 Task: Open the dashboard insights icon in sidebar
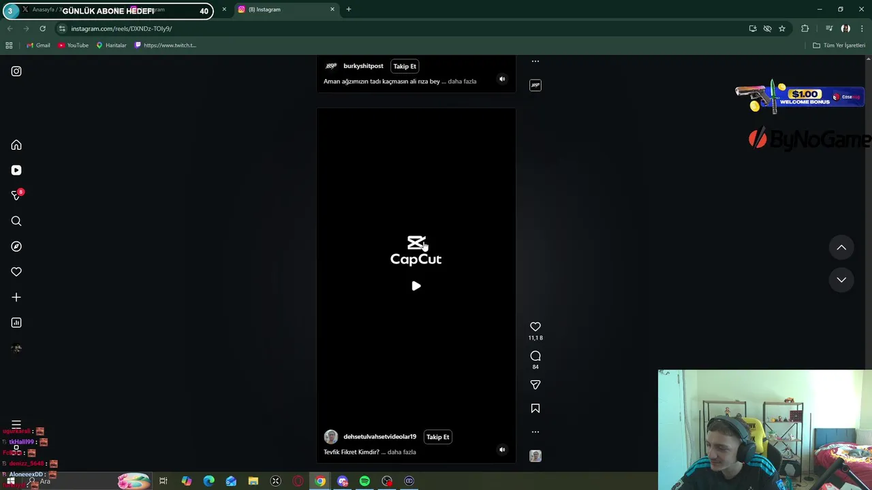(16, 323)
